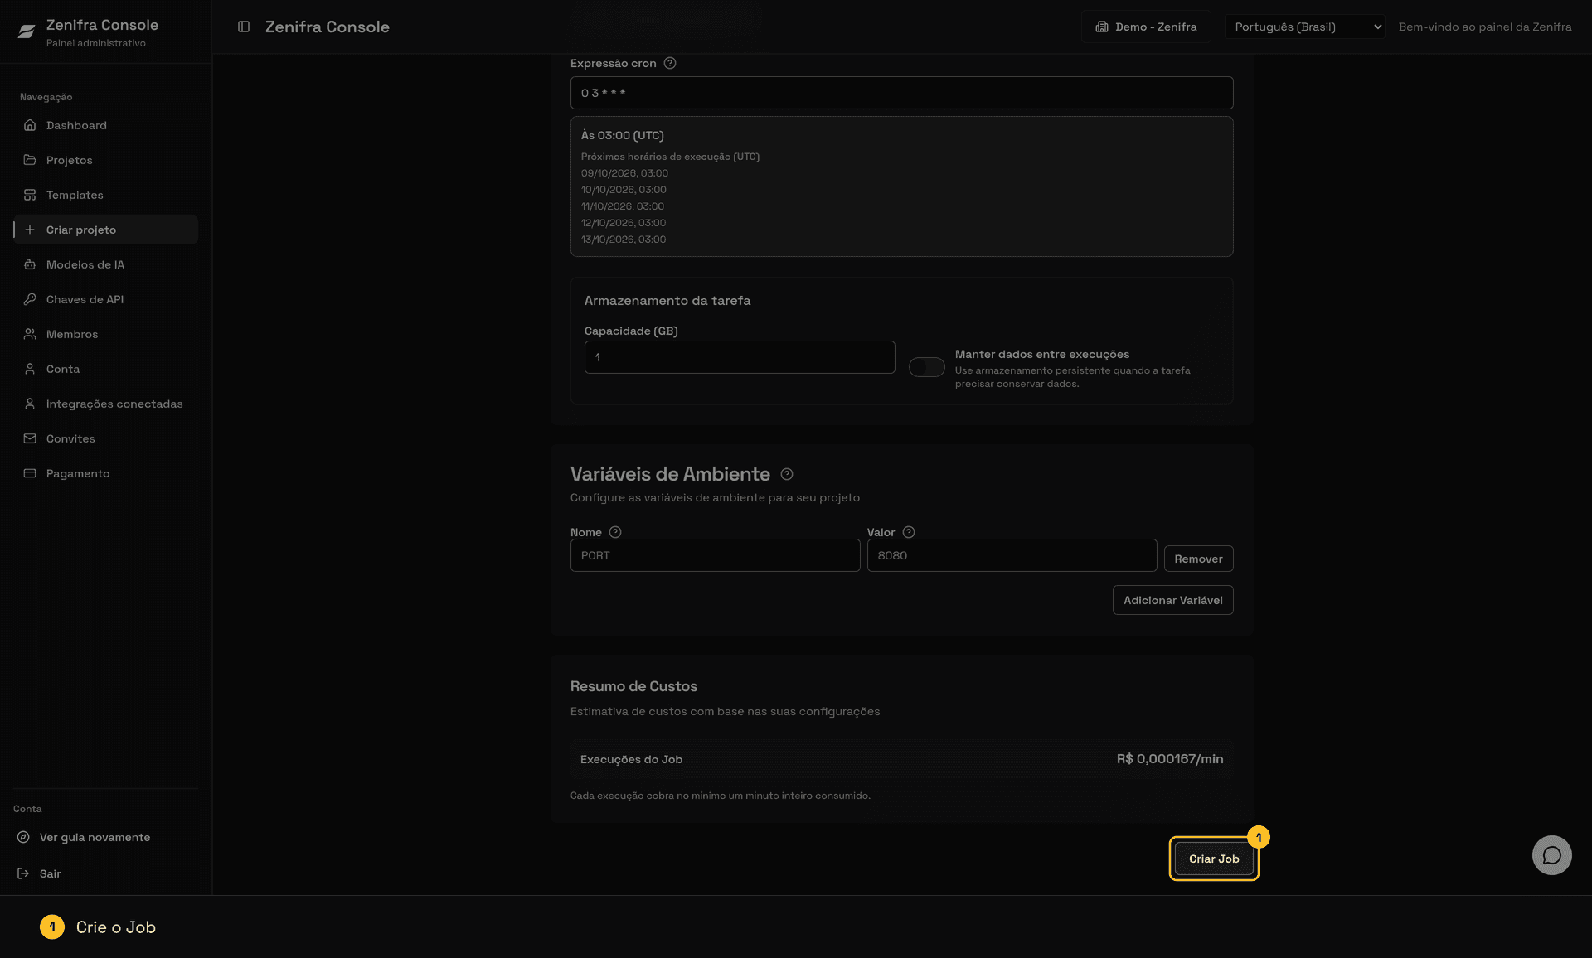Open the chat support bubble
Viewport: 1592px width, 958px height.
pyautogui.click(x=1551, y=855)
